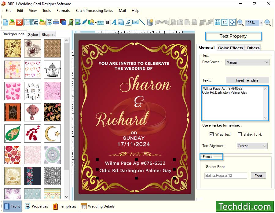Click the Ebrima,Regular,12 font field
This screenshot has height=213, width=275.
click(226, 176)
